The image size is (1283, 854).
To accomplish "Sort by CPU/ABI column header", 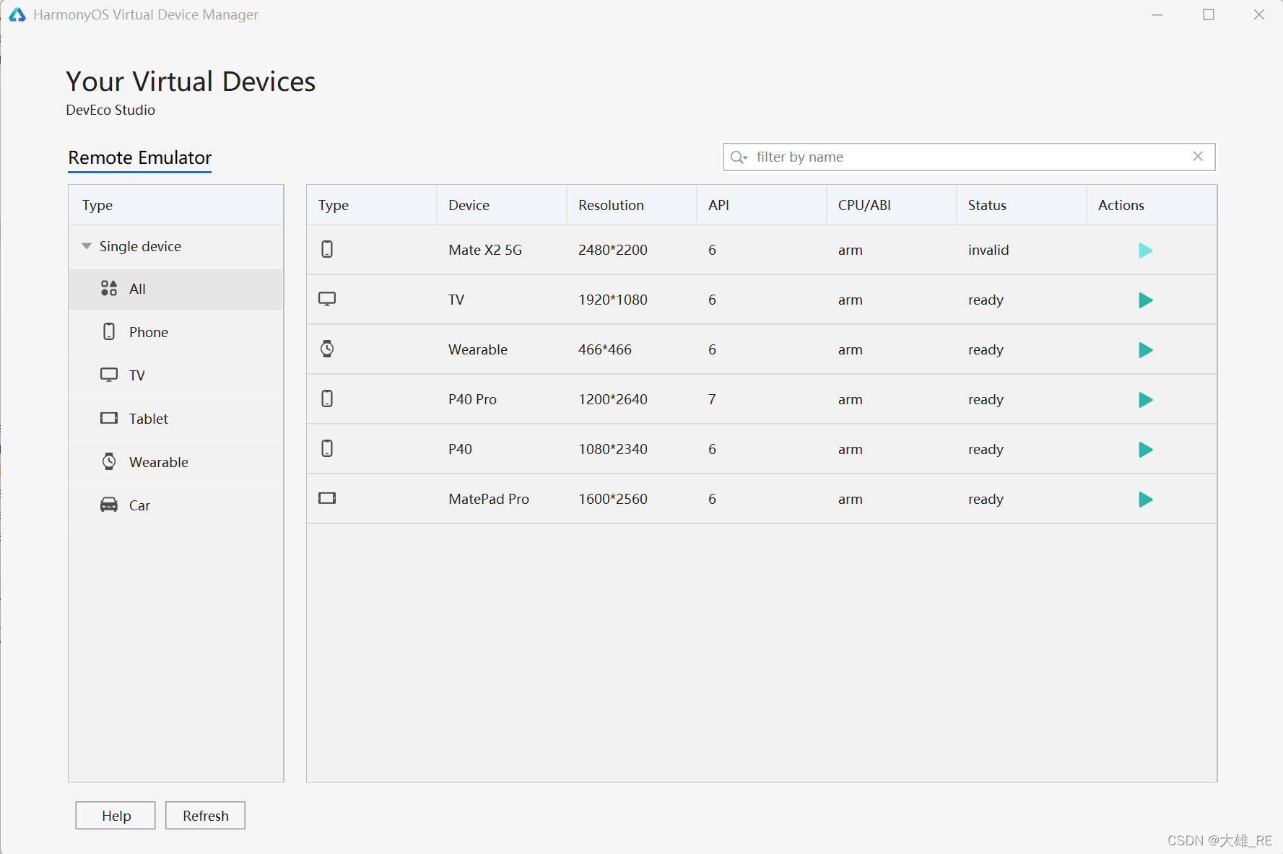I will [x=892, y=205].
